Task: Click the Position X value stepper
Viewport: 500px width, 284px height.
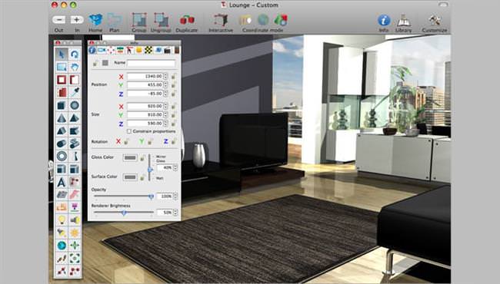Action: [165, 76]
